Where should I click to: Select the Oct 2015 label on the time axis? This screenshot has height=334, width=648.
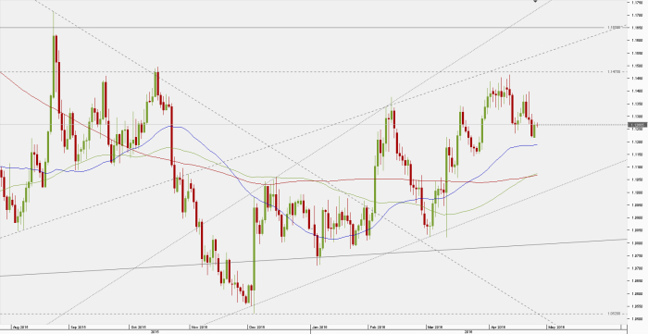139,327
